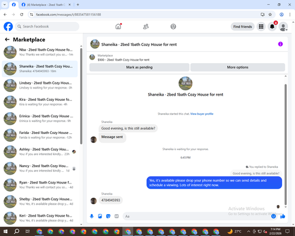Open Windows taskbar search
This screenshot has height=236, width=295.
tap(17, 231)
